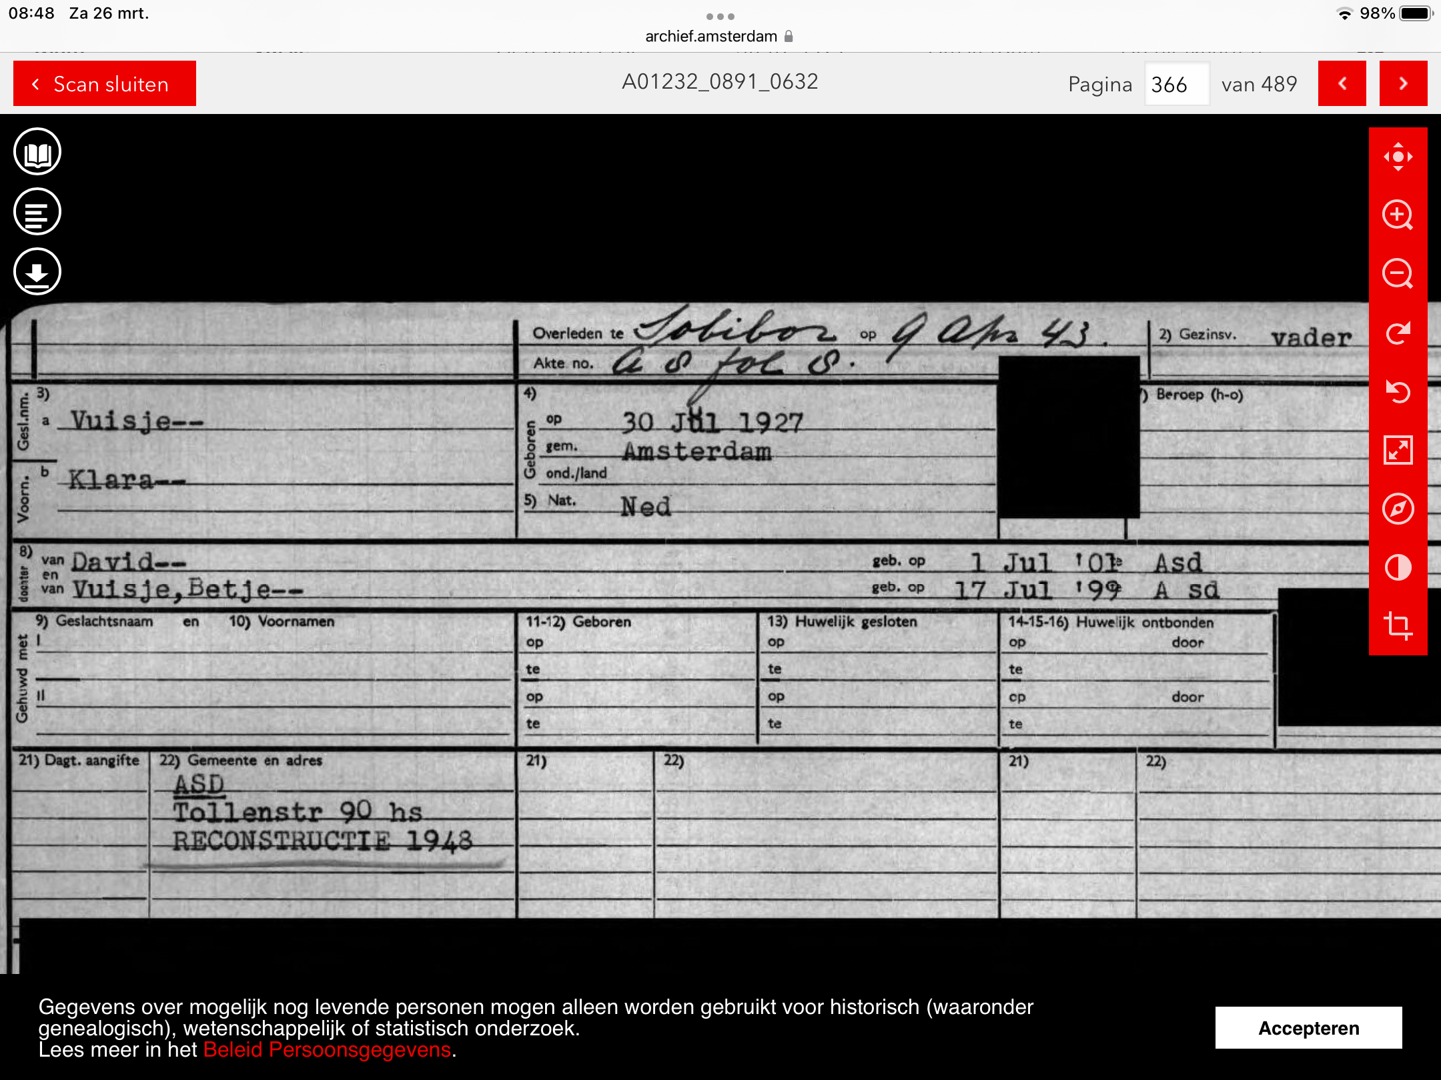Click the zoom in magnifier icon

click(1398, 215)
